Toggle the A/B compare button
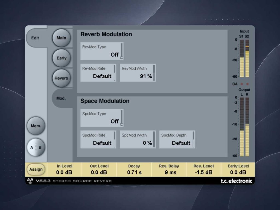 coord(36,147)
